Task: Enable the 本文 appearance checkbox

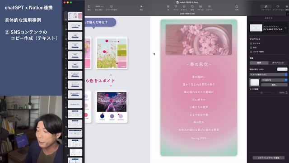Action: 251,48
